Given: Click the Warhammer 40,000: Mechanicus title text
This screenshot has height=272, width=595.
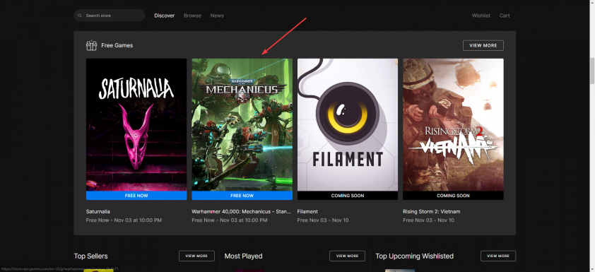Looking at the screenshot, I should pos(242,211).
